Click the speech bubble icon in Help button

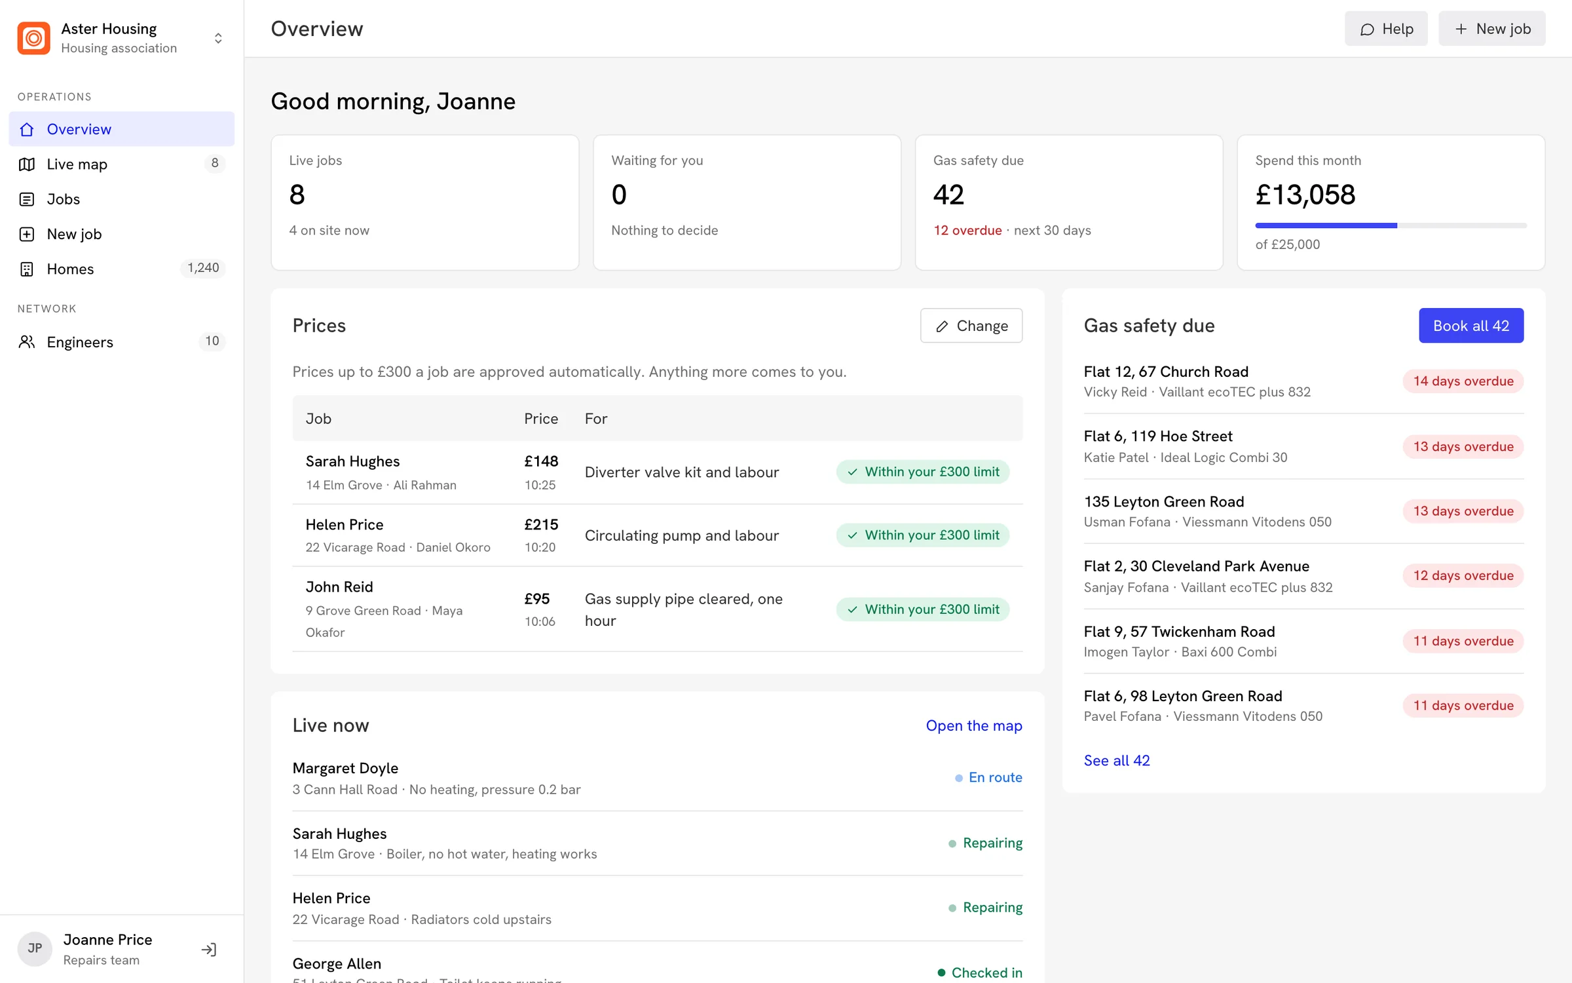coord(1367,29)
